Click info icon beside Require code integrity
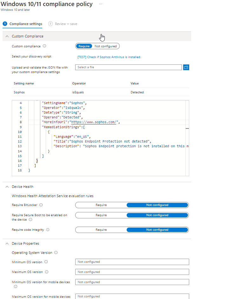 pos(48,229)
